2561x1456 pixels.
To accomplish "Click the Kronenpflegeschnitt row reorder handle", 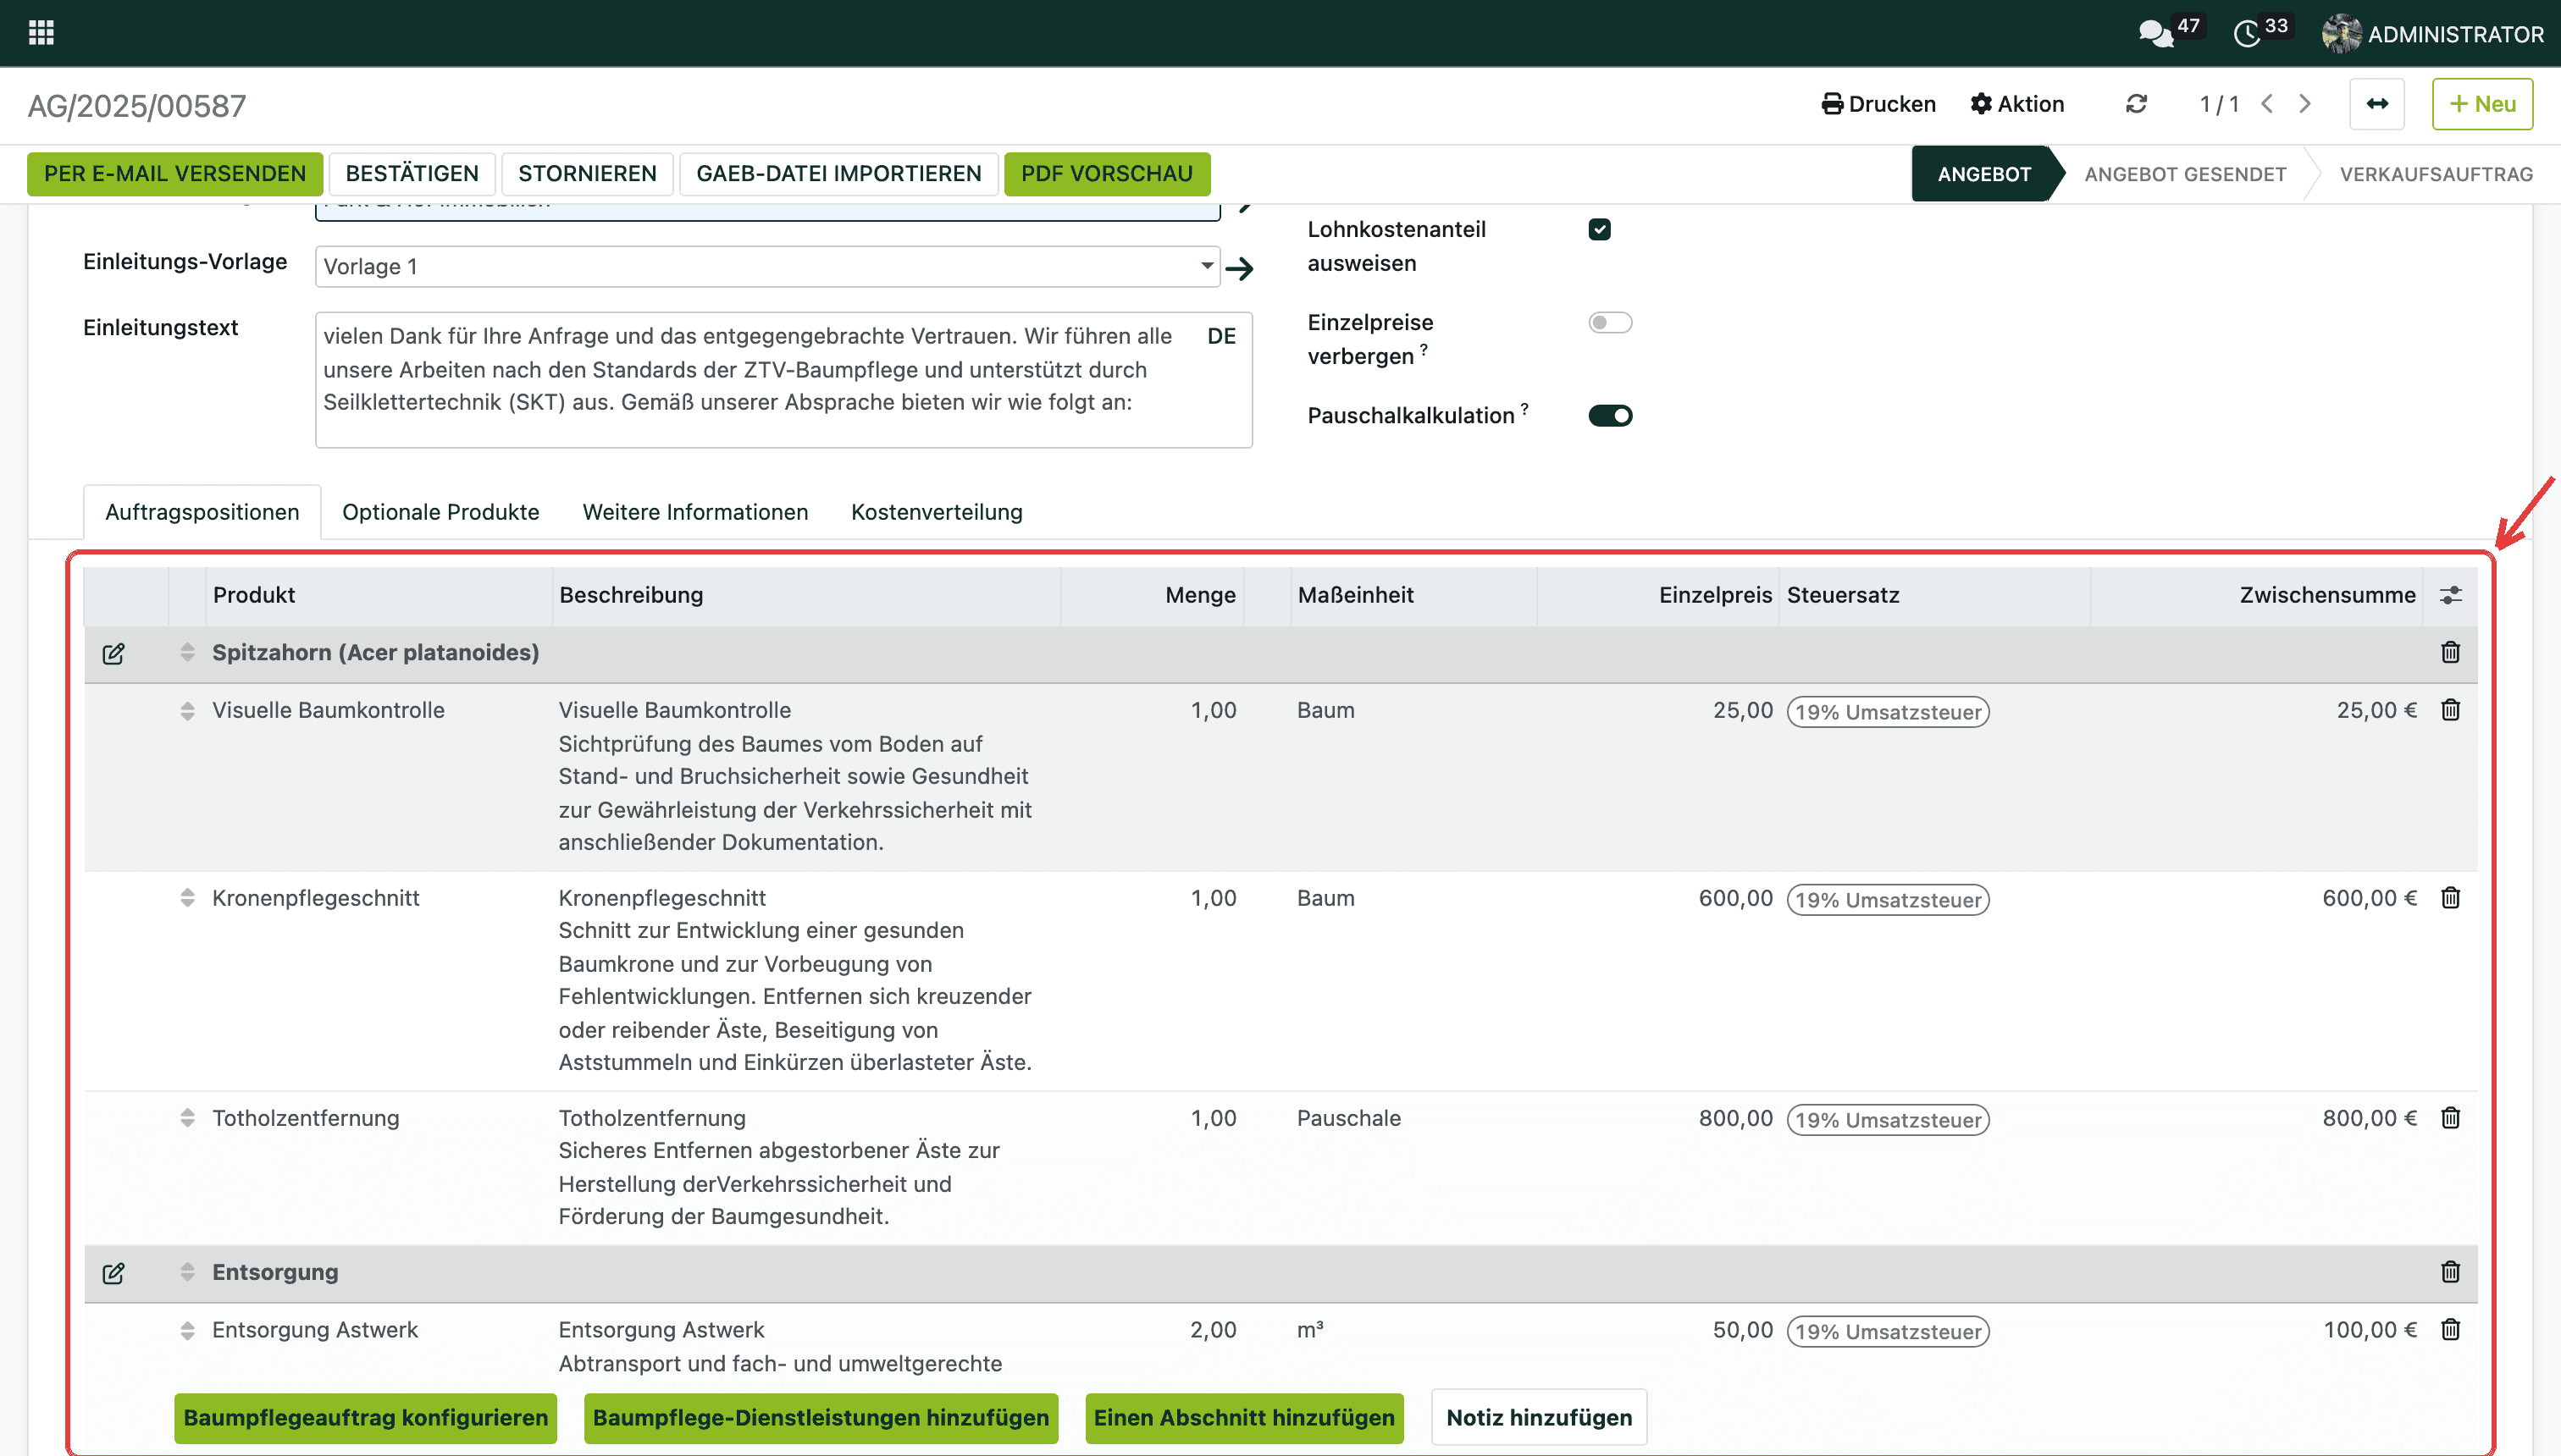I will (187, 898).
